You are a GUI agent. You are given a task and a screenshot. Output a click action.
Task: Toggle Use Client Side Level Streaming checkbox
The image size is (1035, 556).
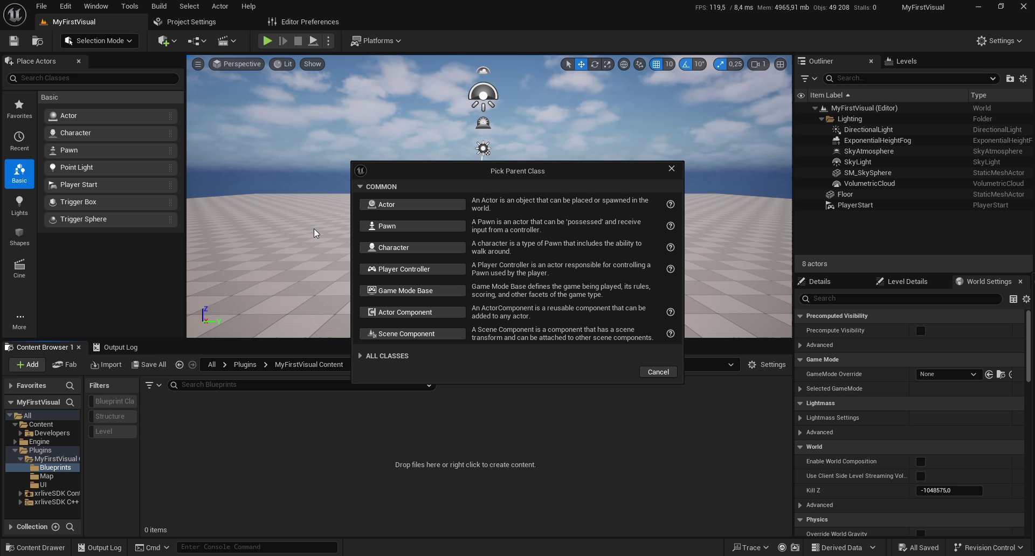click(920, 476)
